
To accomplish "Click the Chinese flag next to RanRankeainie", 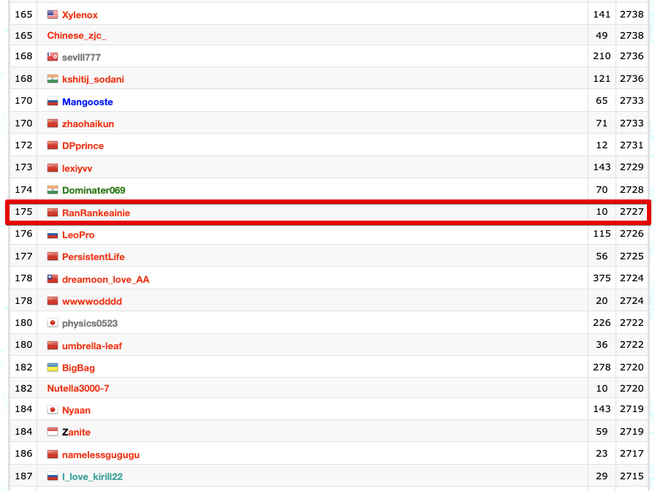I will [x=53, y=213].
